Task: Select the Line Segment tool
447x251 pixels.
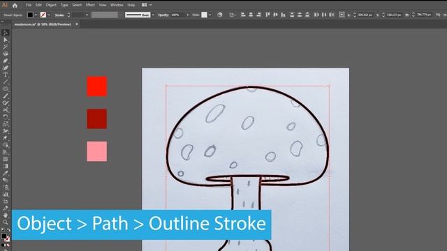Action: tap(6, 82)
